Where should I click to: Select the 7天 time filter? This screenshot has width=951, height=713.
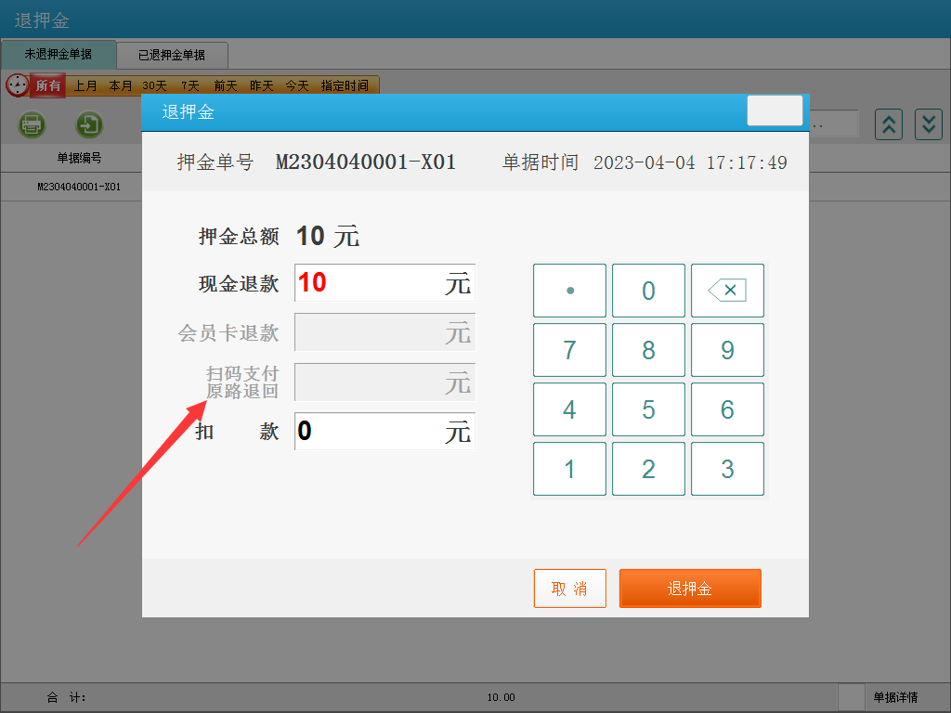pos(190,85)
